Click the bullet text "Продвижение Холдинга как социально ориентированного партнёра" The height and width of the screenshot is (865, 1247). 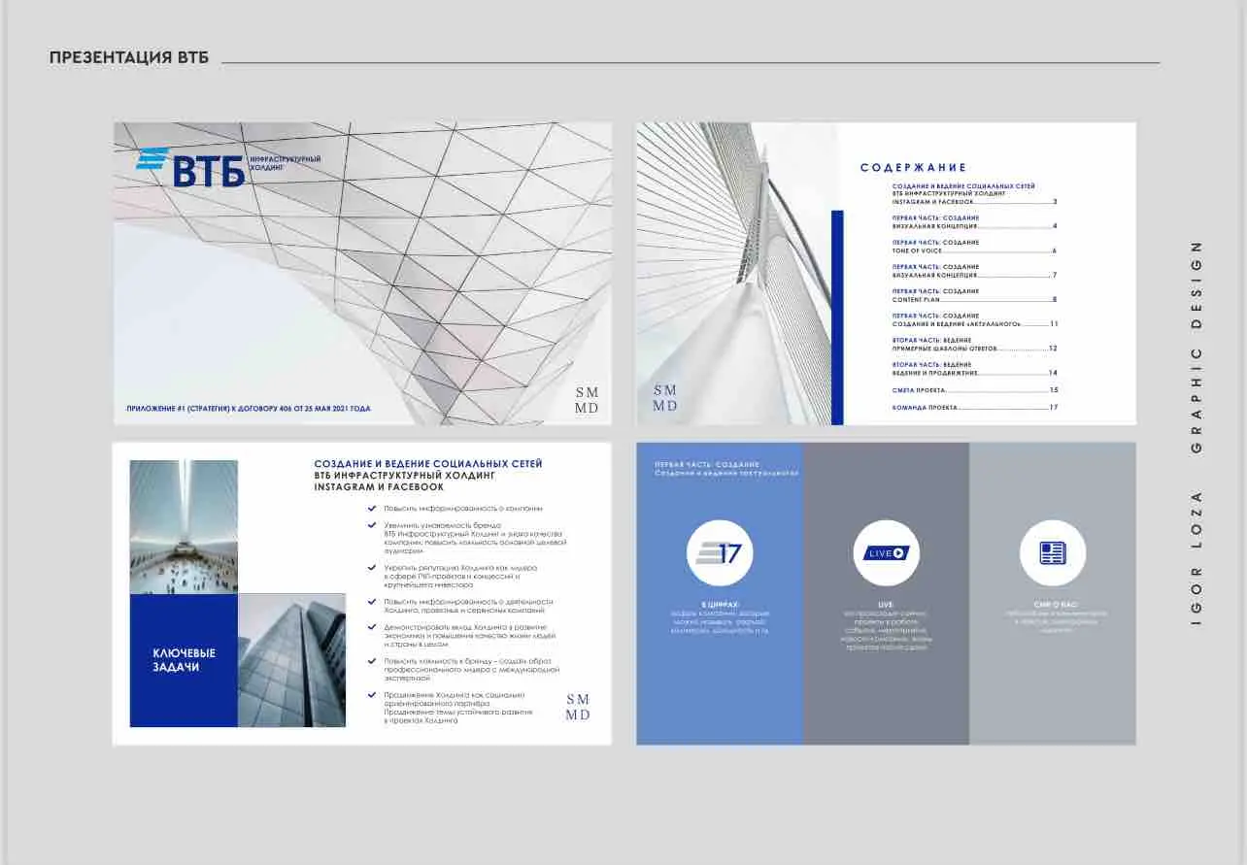pyautogui.click(x=458, y=708)
